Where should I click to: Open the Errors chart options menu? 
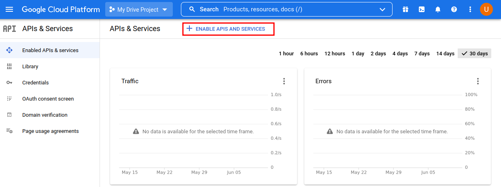click(x=478, y=81)
